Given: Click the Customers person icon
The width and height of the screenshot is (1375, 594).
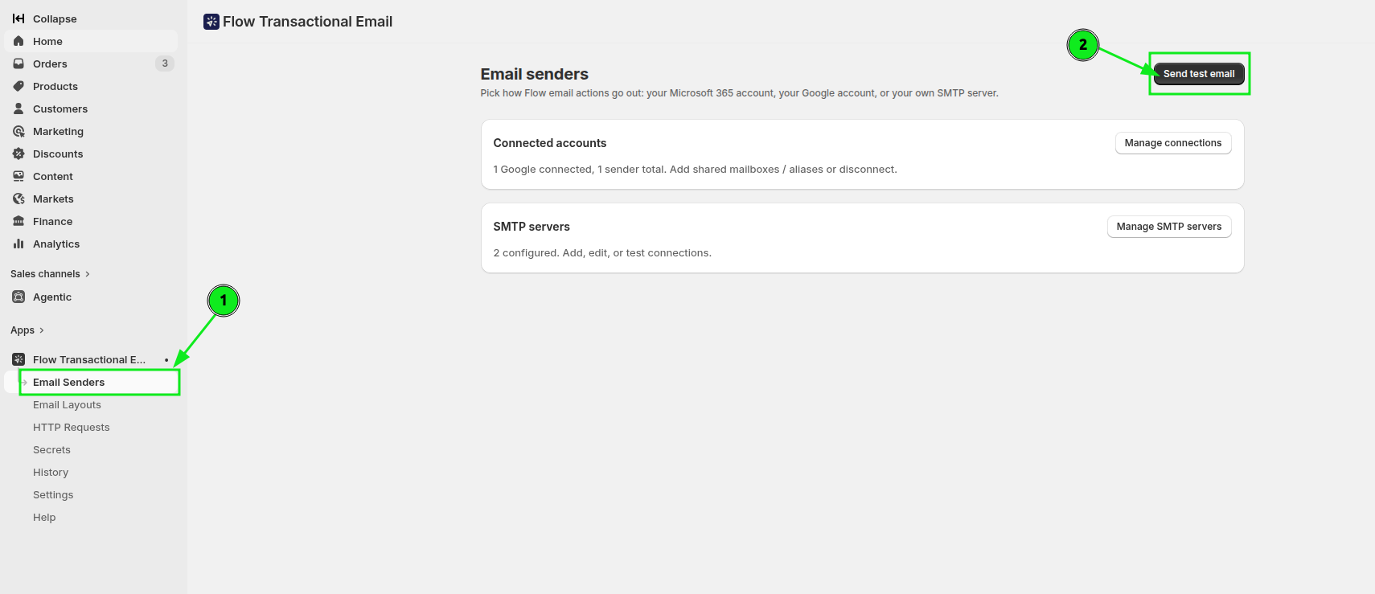Looking at the screenshot, I should (18, 109).
